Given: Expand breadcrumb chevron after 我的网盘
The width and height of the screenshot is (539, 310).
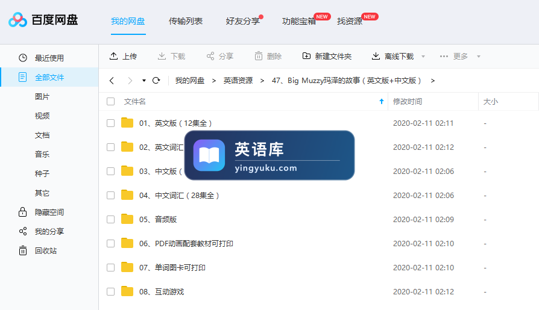Looking at the screenshot, I should click(x=214, y=81).
